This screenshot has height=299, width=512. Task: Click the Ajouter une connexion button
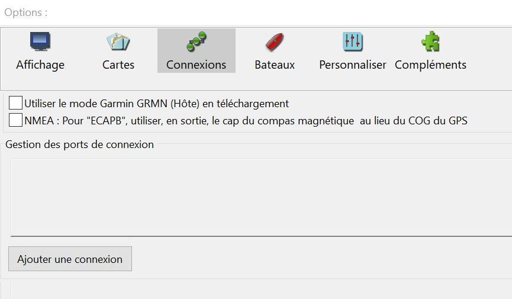pyautogui.click(x=70, y=259)
